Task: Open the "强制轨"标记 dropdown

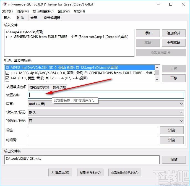Action: [106, 121]
